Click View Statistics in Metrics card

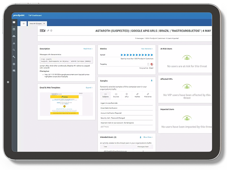[147, 49]
